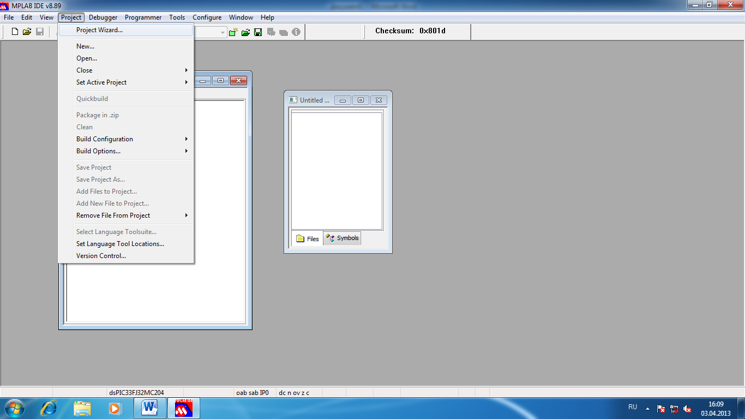Click the Package in .zip entry
Screen dimensions: 745x419
pyautogui.click(x=126, y=115)
